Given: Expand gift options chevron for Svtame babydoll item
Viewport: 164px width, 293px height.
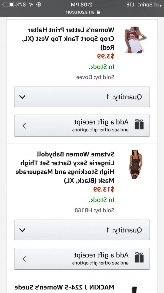Looking at the screenshot, I should click(24, 259).
